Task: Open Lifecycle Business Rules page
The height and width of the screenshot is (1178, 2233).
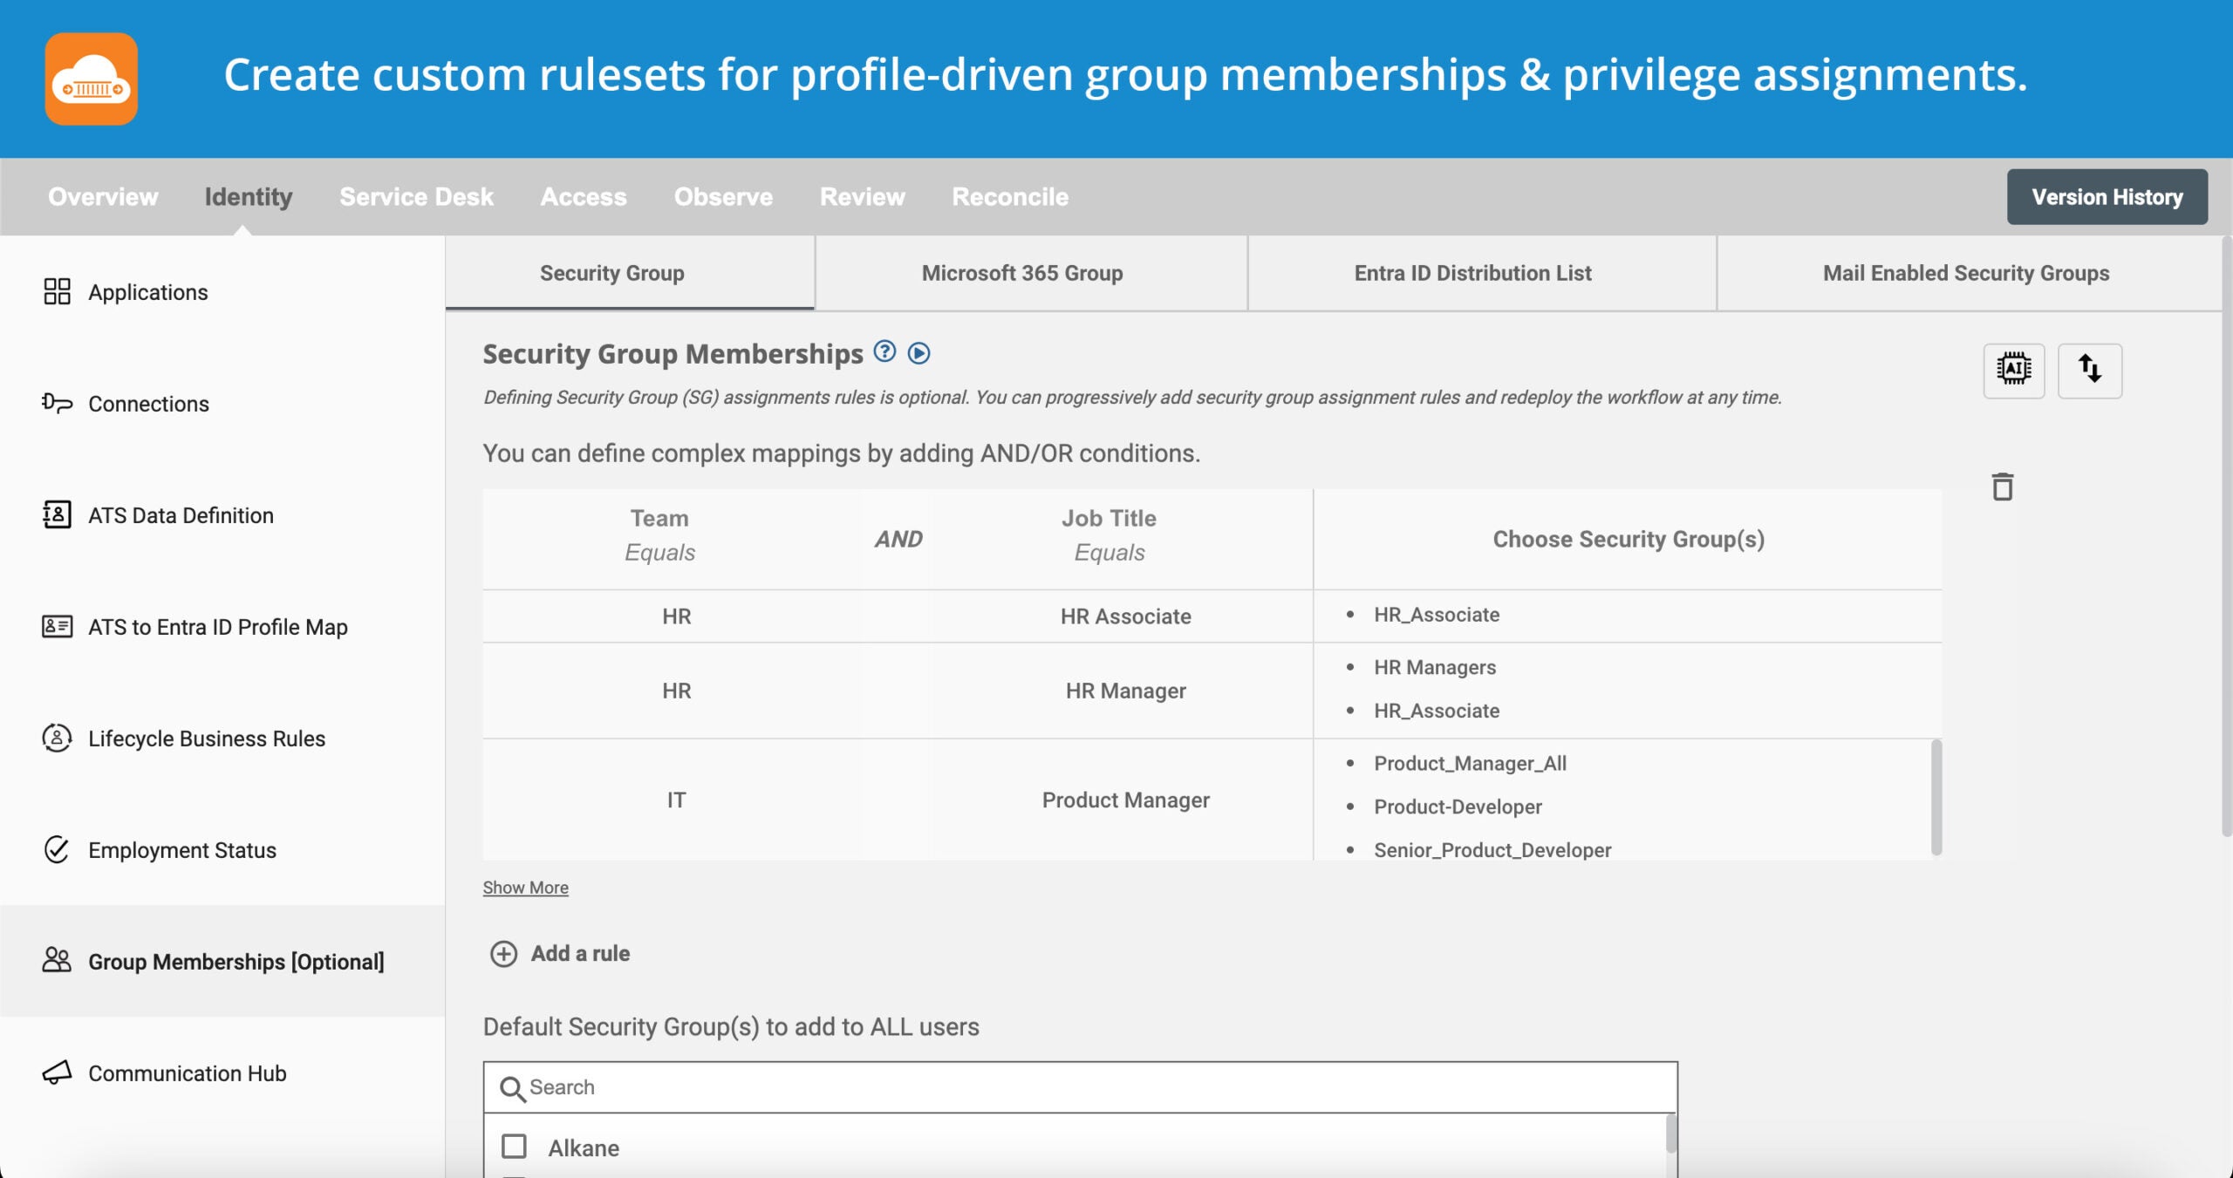Action: (206, 739)
